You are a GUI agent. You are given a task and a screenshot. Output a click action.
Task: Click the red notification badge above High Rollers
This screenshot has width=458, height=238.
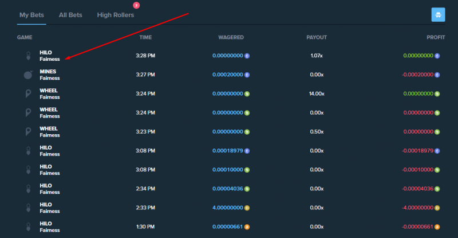coord(136,5)
